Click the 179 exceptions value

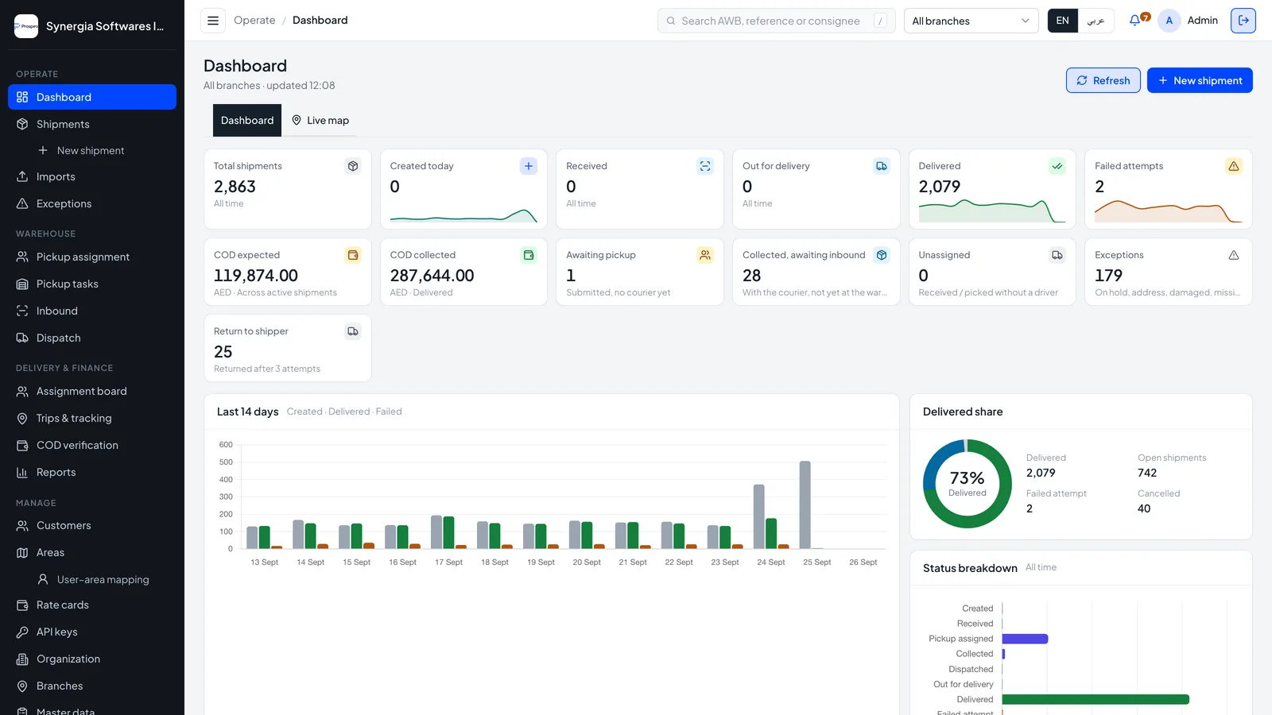[1108, 276]
